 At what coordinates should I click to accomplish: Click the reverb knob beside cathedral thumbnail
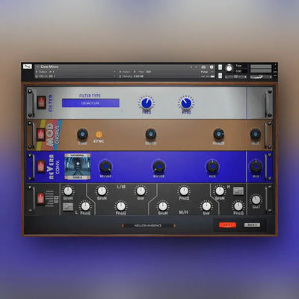105,167
